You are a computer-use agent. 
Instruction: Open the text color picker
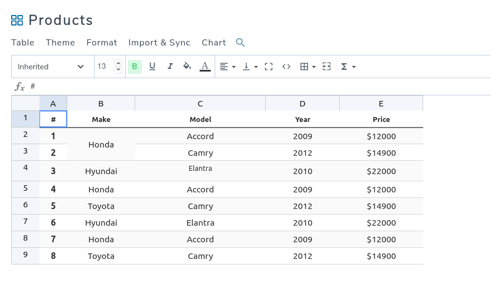(x=205, y=67)
